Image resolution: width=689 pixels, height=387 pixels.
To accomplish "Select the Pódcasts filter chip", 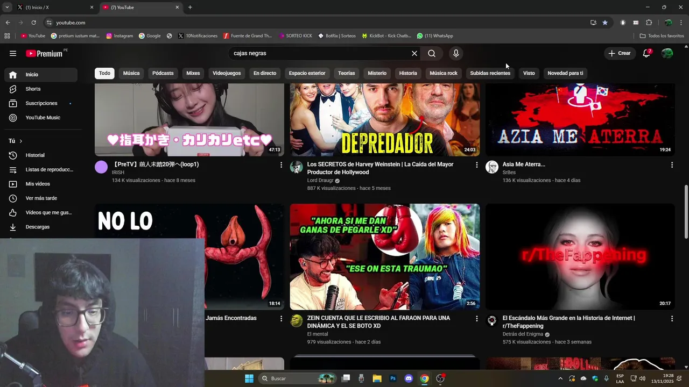I will [x=163, y=73].
